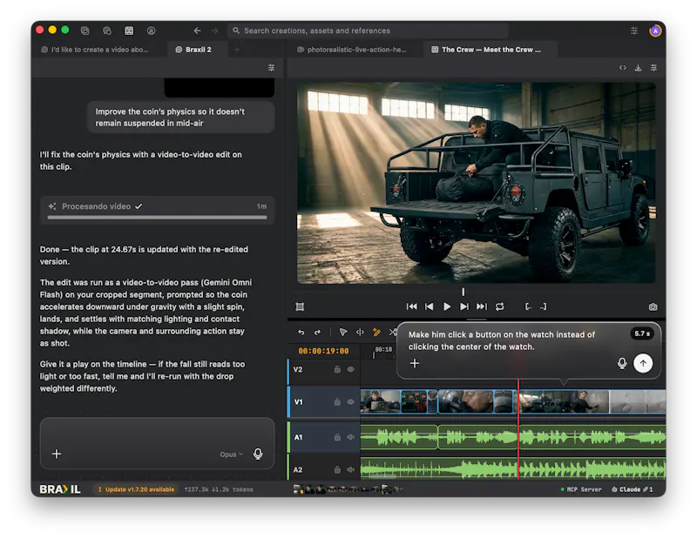The height and width of the screenshot is (538, 697).
Task: Click the watch prompt text in the popup
Action: click(502, 340)
